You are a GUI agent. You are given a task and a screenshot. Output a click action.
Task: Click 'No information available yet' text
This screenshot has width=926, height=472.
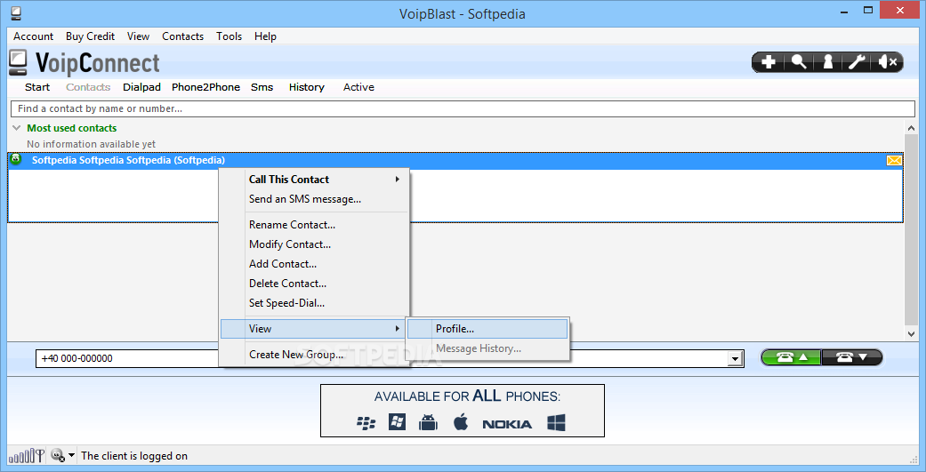[x=91, y=144]
